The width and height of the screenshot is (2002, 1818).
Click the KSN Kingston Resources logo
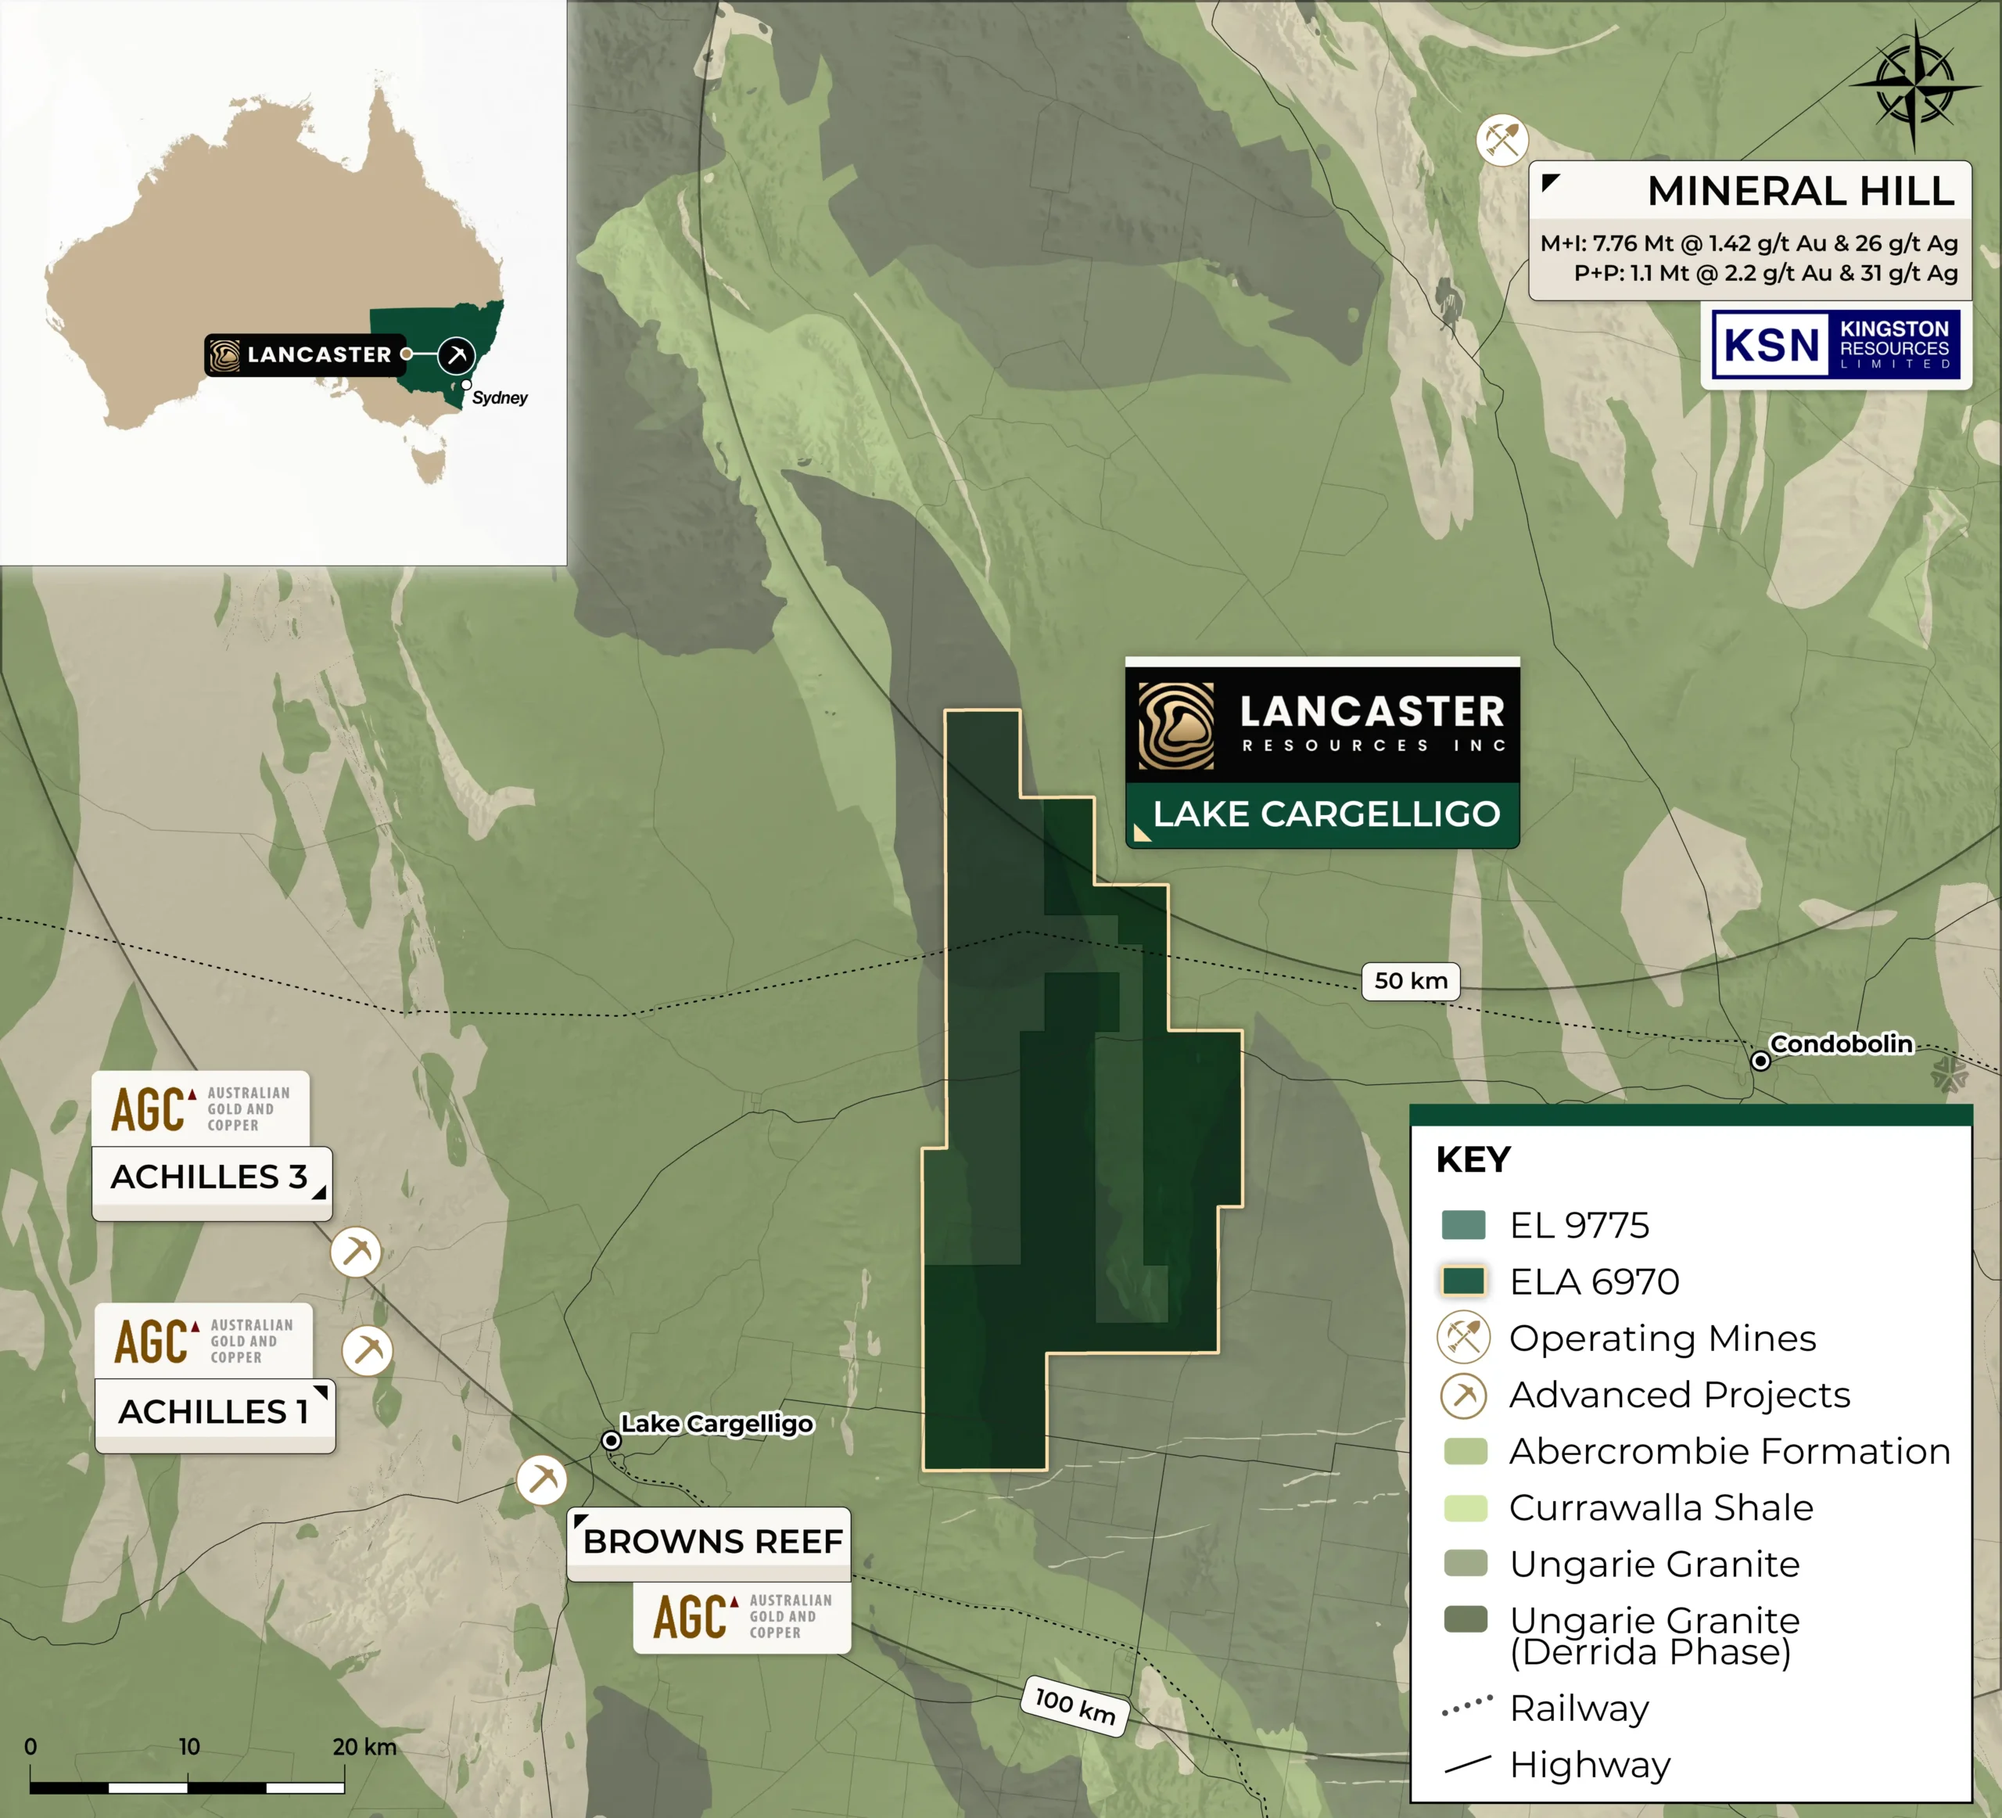(x=1836, y=346)
